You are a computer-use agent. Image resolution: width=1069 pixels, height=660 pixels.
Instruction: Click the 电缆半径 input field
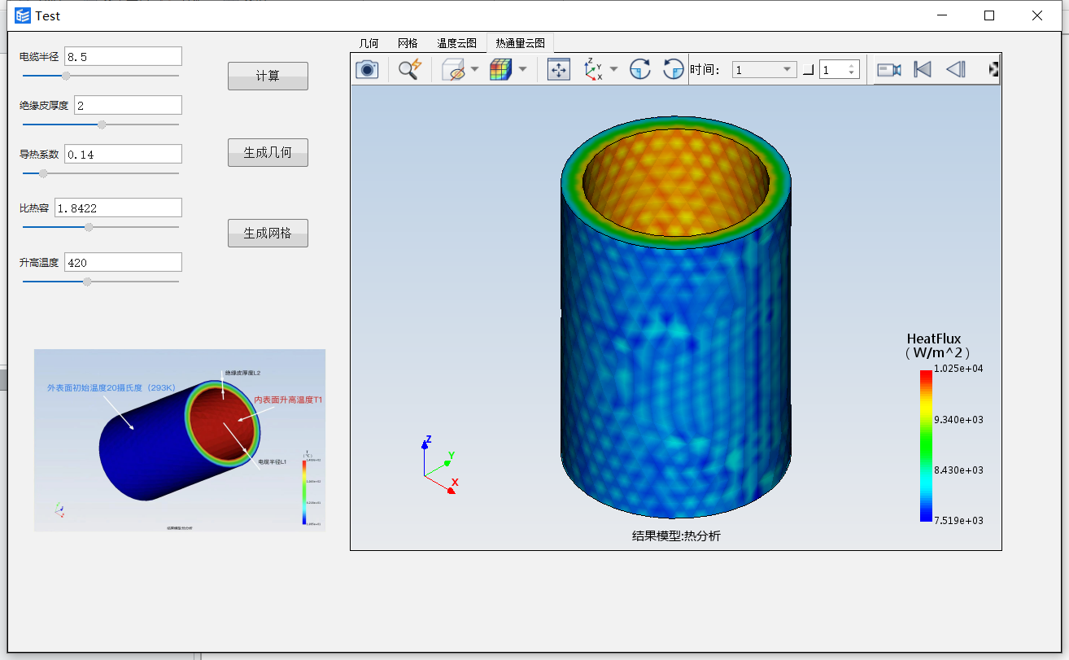click(123, 56)
